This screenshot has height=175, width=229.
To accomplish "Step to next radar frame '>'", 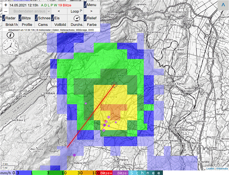I will pos(91,11).
